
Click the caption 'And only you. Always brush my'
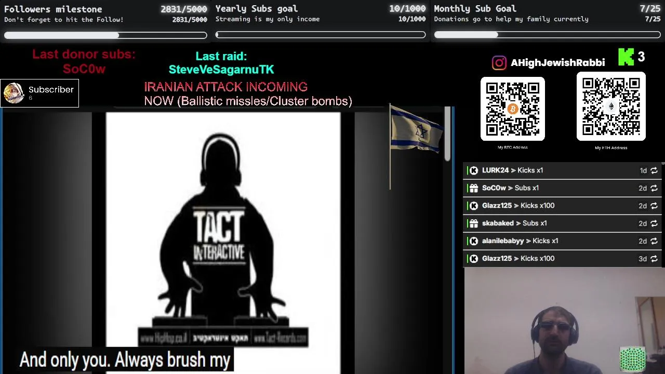[125, 360]
